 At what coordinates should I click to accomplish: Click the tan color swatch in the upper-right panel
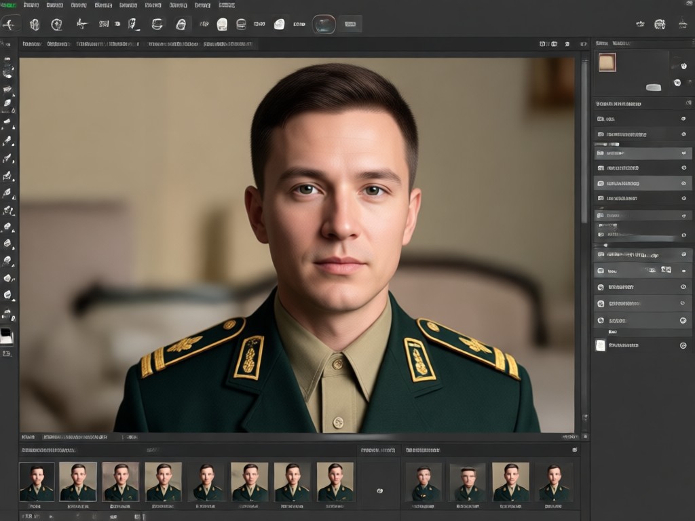(607, 62)
